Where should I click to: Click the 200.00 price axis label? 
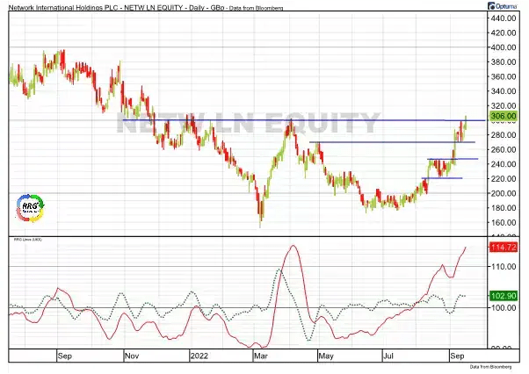504,193
